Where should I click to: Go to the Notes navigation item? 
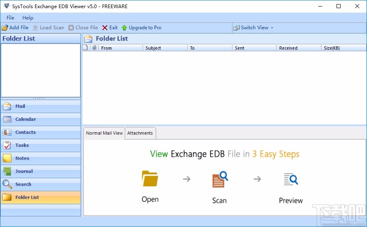[41, 158]
